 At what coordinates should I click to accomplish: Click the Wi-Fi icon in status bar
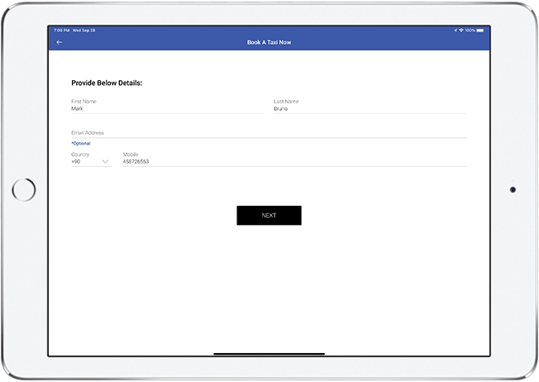pos(461,31)
